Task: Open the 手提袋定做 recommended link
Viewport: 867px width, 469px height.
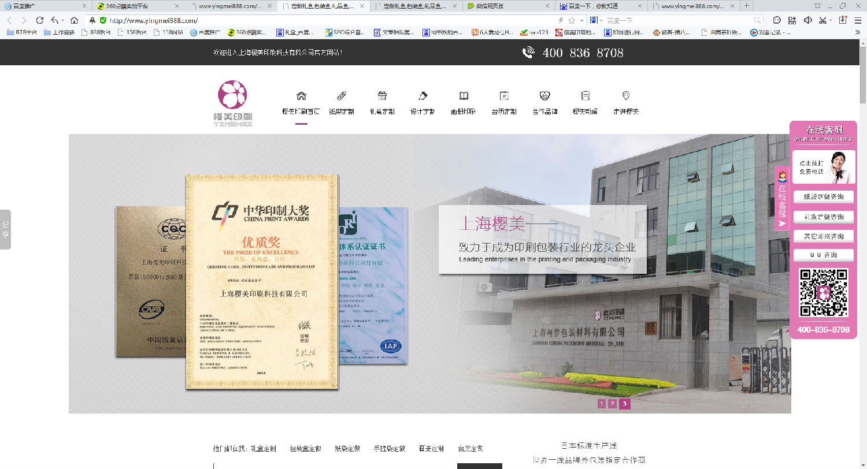Action: coord(390,448)
